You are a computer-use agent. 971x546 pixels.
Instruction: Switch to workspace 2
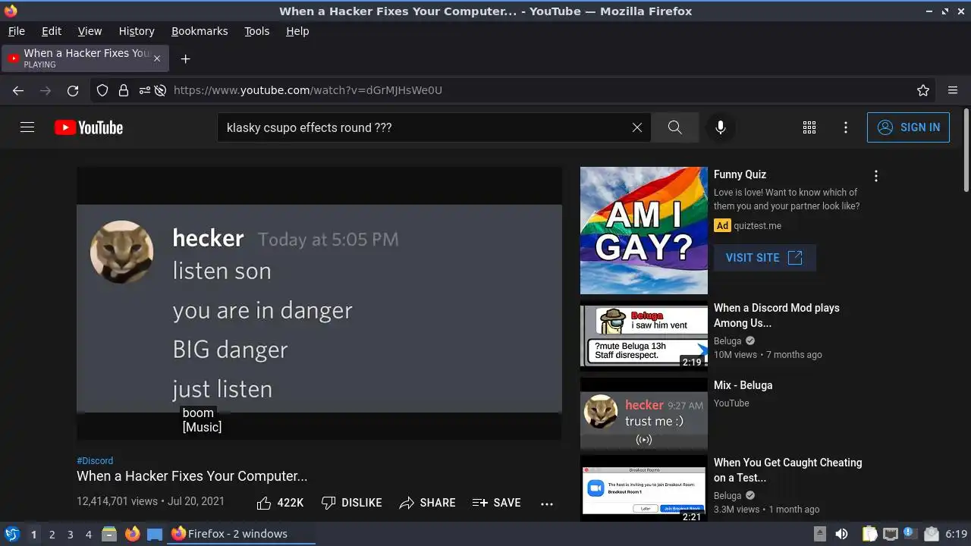point(52,534)
